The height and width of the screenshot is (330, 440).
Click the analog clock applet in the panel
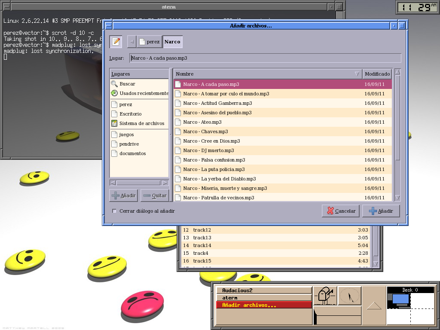pyautogui.click(x=350, y=296)
